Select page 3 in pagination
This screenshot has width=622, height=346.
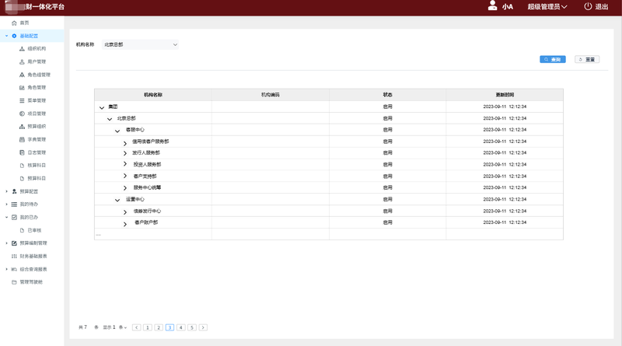pos(169,327)
